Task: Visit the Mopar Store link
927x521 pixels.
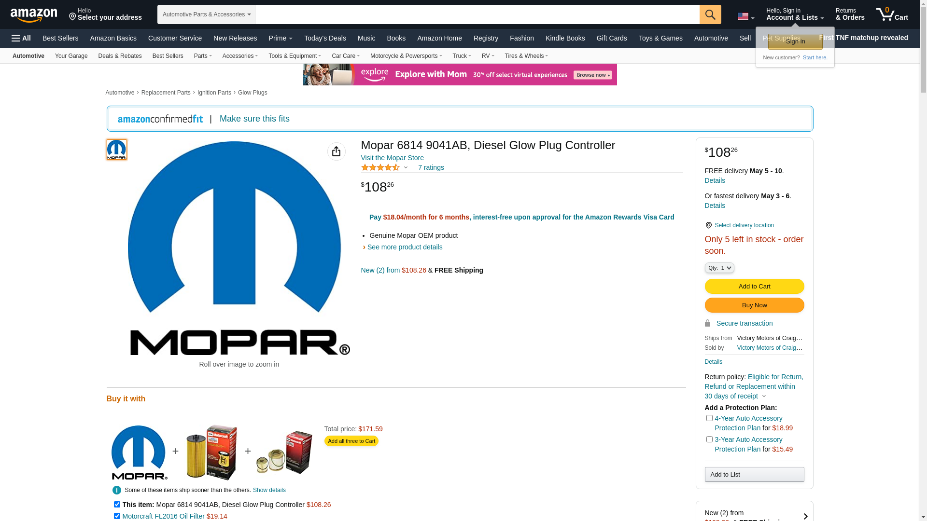Action: coord(392,158)
